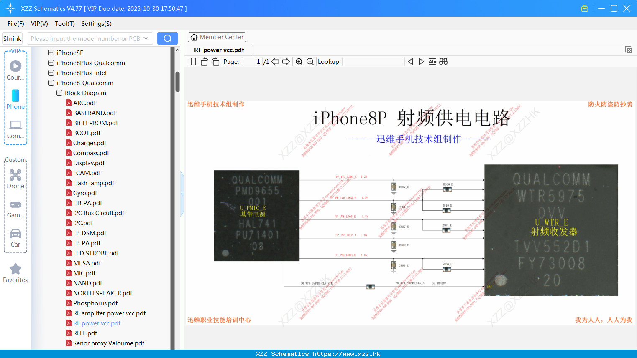
Task: Open the Settings(S) menu
Action: tap(97, 24)
